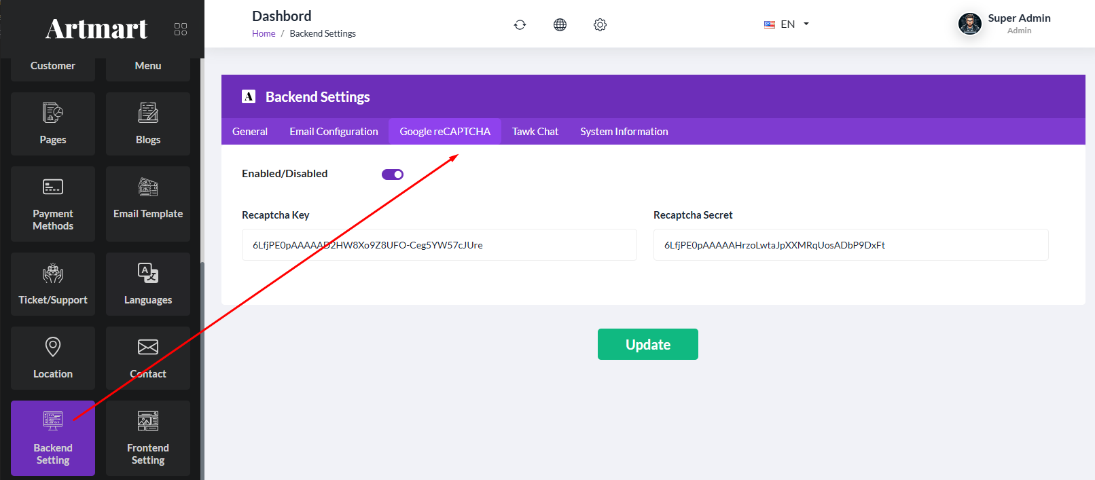The image size is (1095, 480).
Task: Click the refresh icon in header
Action: [520, 25]
